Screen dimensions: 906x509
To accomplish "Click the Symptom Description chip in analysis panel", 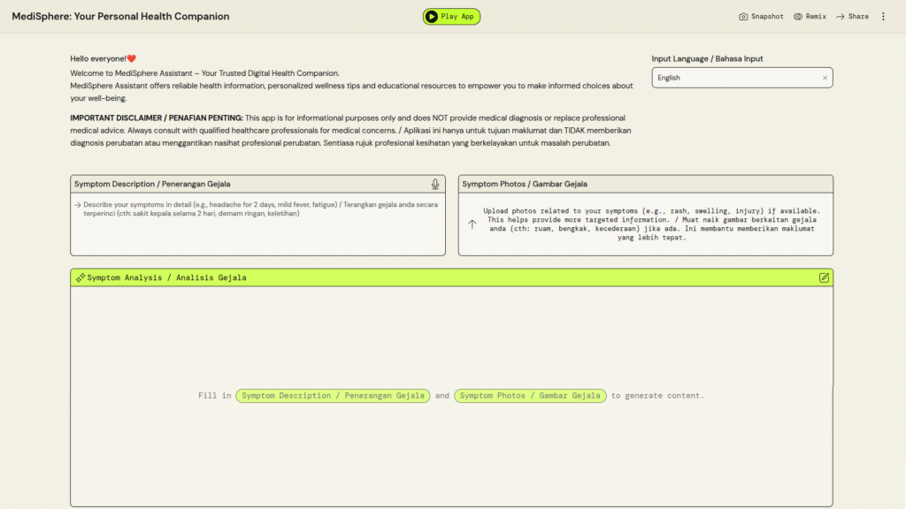I will click(333, 396).
